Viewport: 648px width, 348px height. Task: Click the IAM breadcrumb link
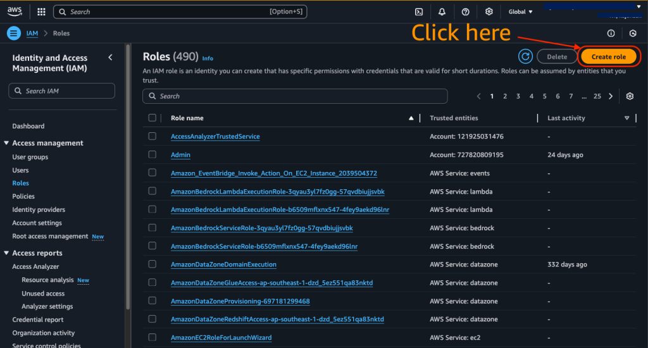[32, 33]
